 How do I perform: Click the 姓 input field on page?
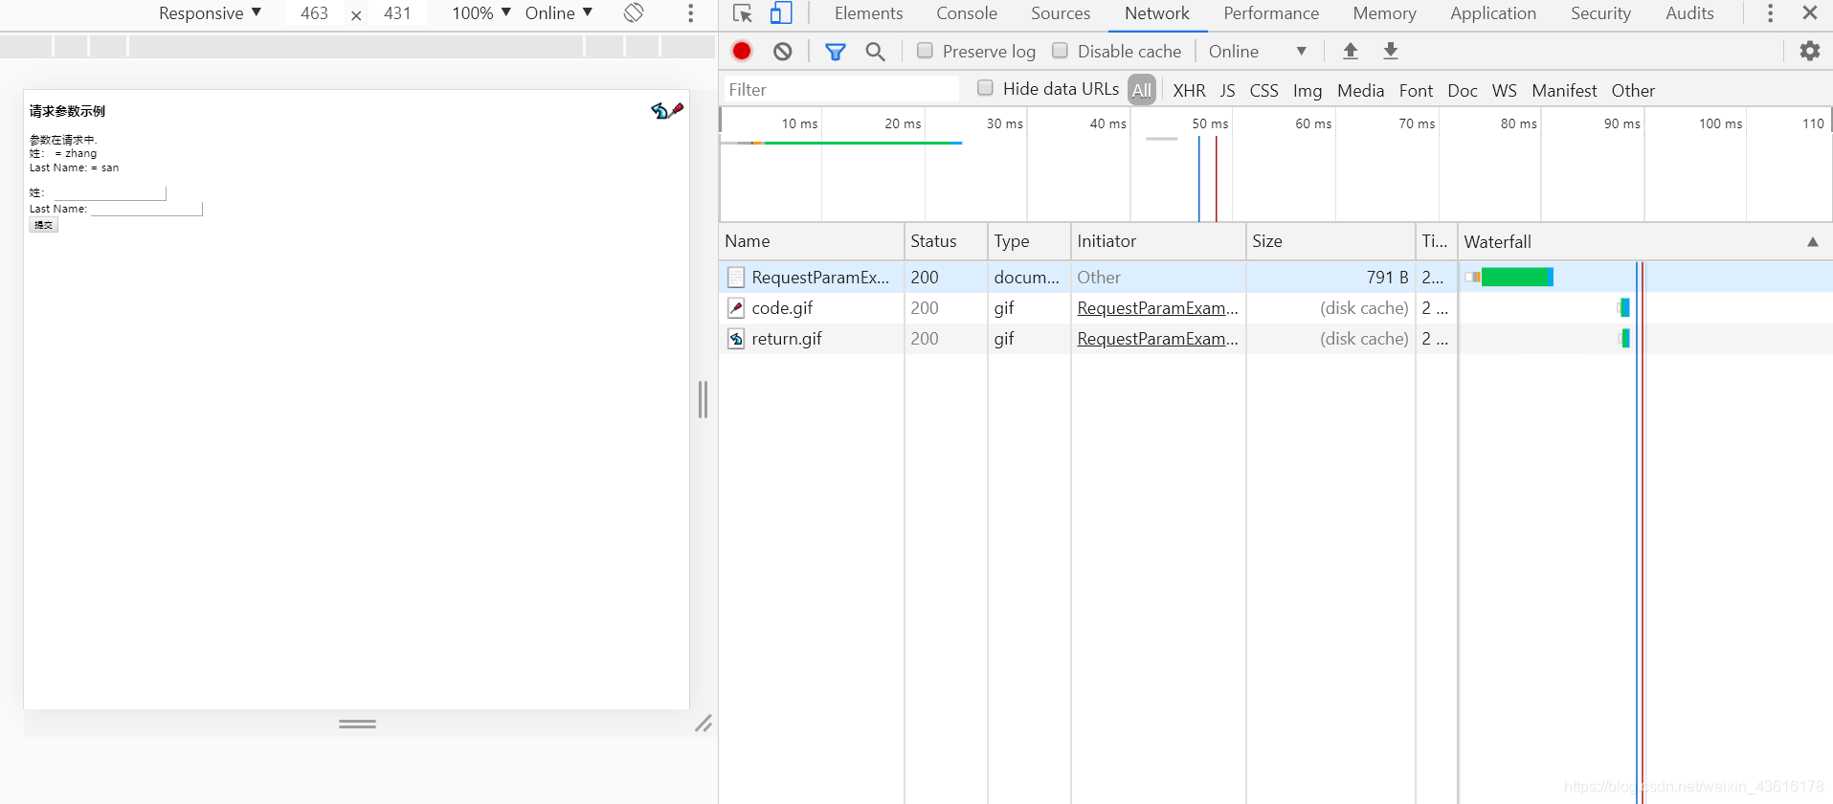(x=109, y=193)
